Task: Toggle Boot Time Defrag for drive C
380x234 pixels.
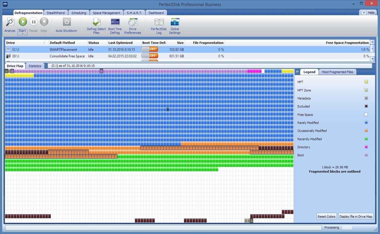Action: (150, 49)
